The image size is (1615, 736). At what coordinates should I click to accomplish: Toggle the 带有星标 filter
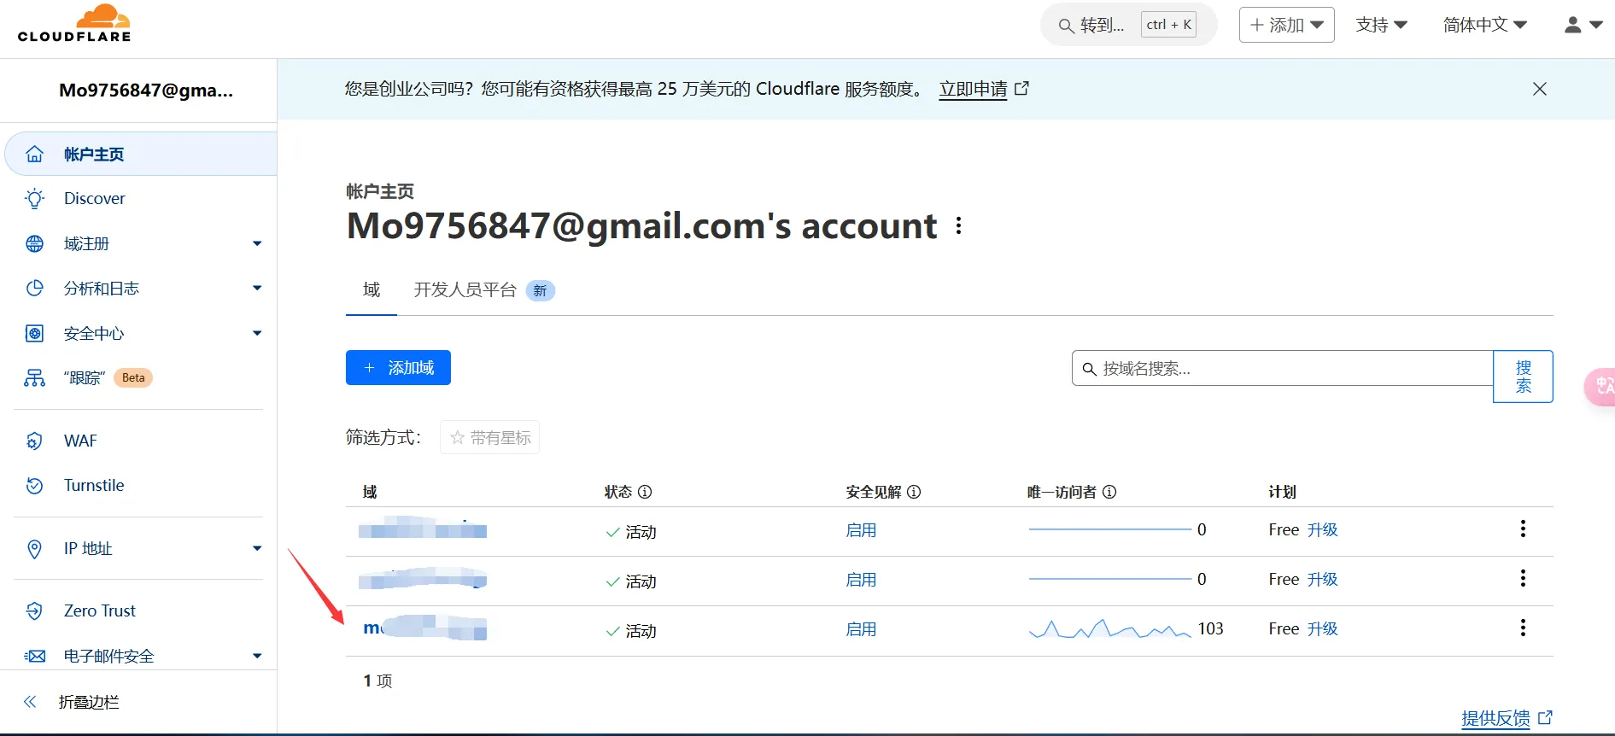point(490,437)
